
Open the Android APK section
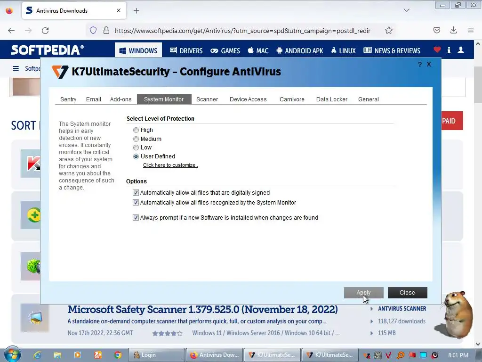pyautogui.click(x=300, y=50)
